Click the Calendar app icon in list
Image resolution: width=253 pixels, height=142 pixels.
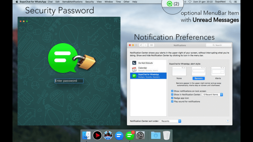[134, 69]
